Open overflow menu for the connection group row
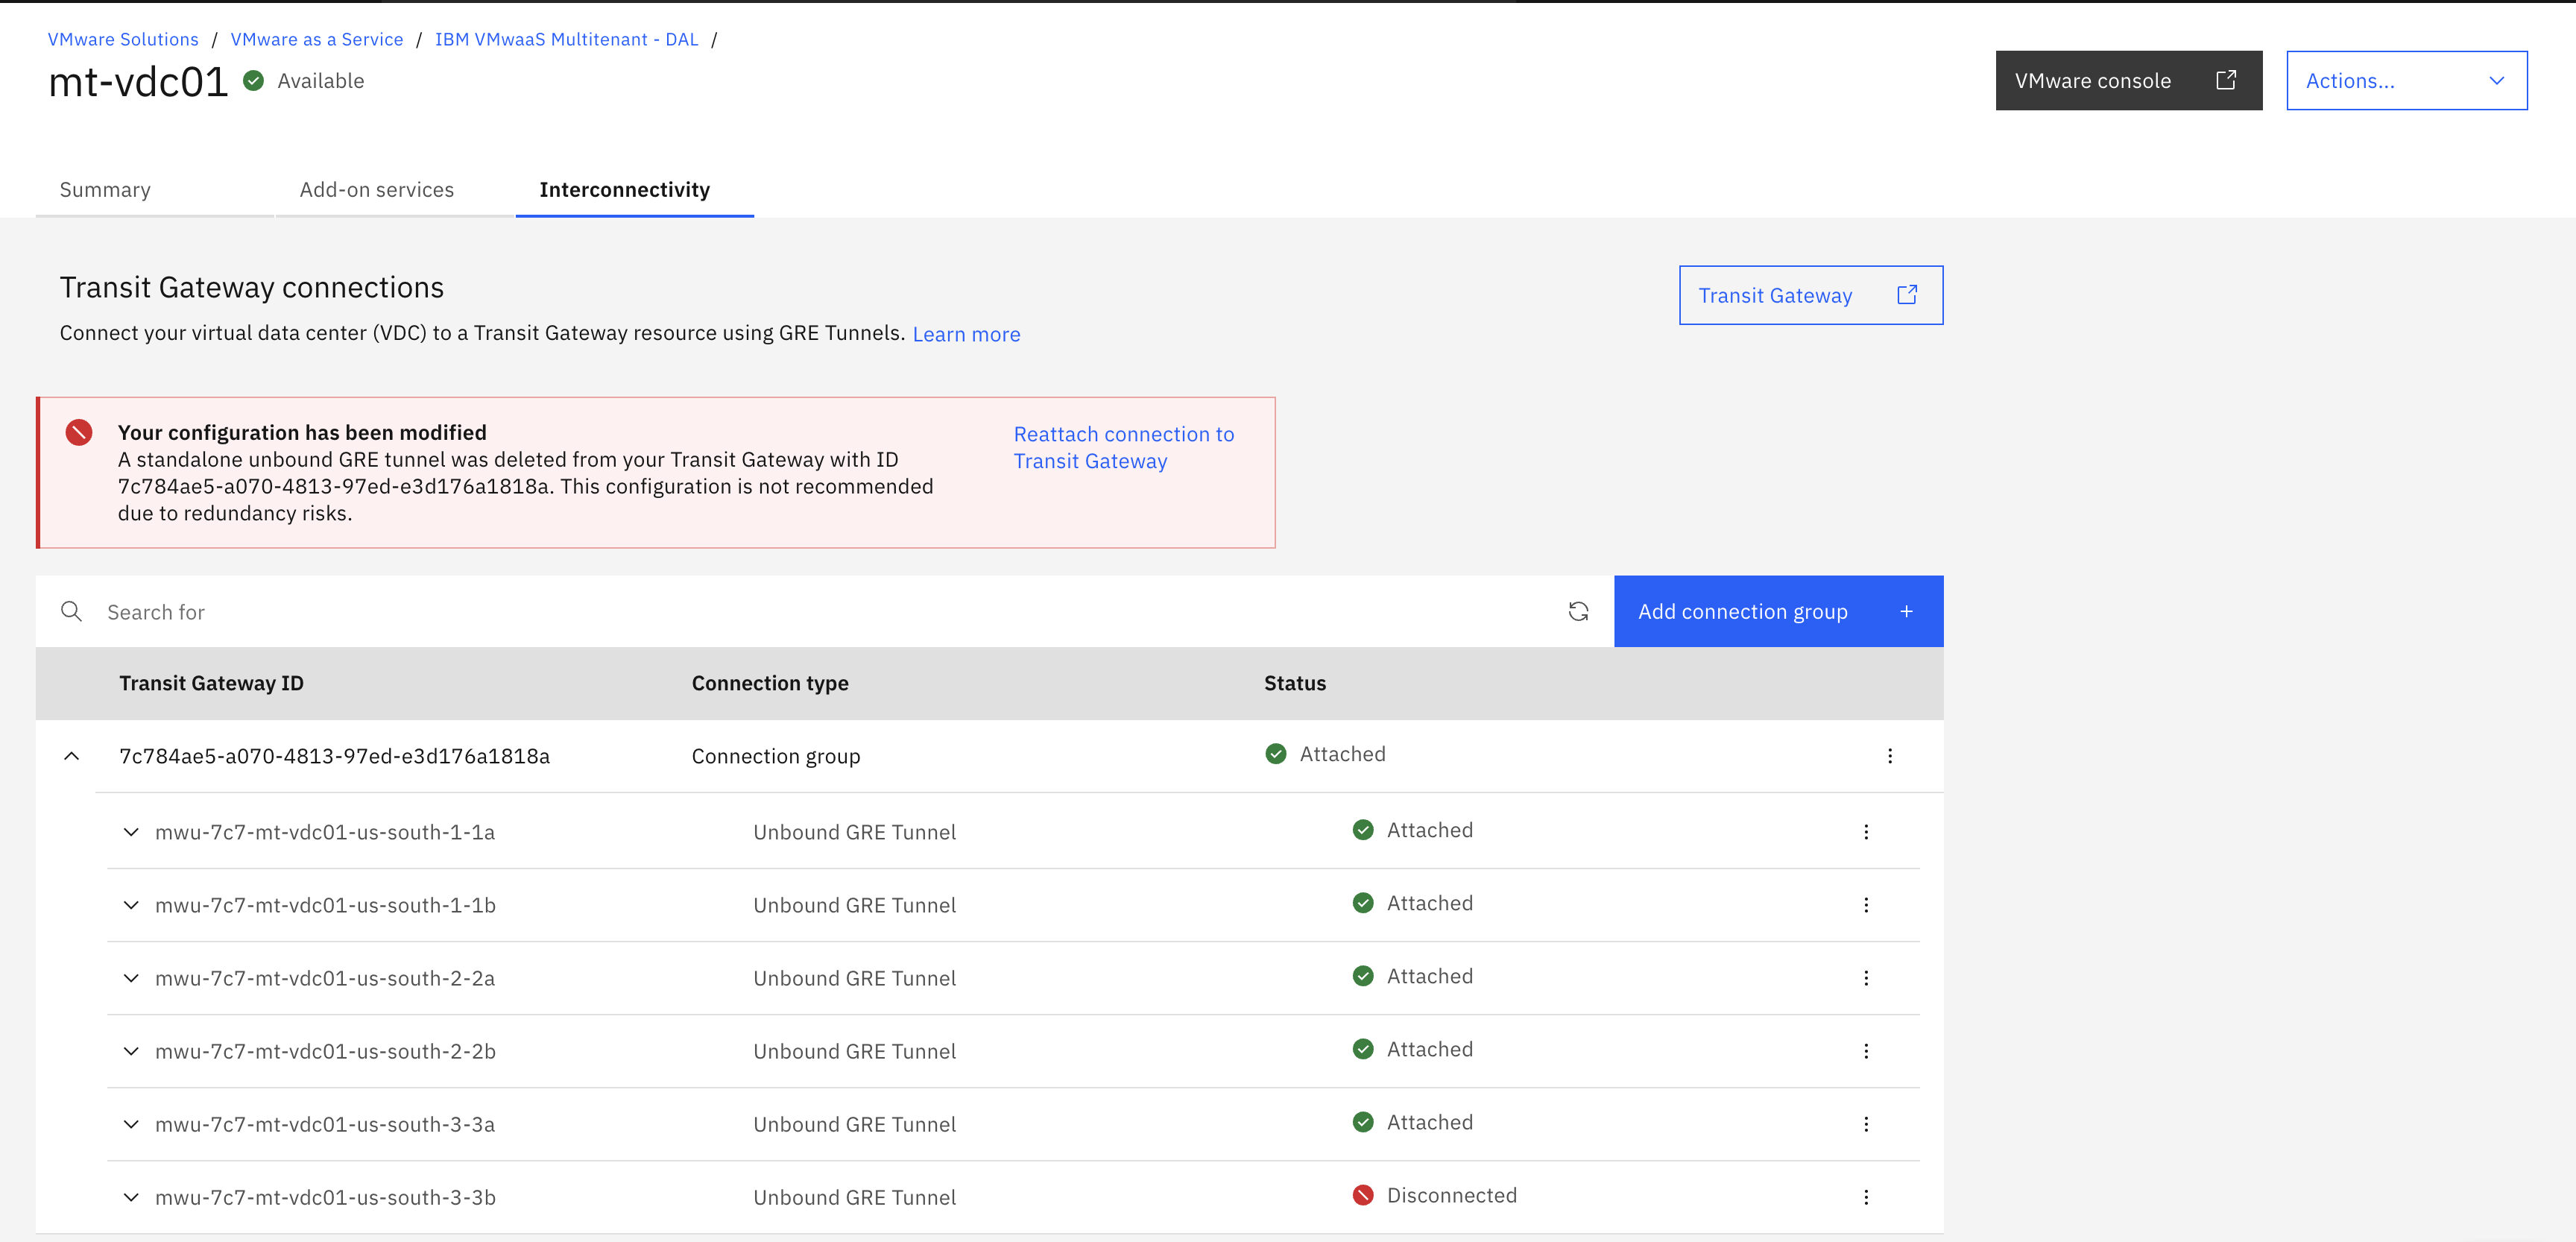2576x1242 pixels. click(x=1889, y=756)
